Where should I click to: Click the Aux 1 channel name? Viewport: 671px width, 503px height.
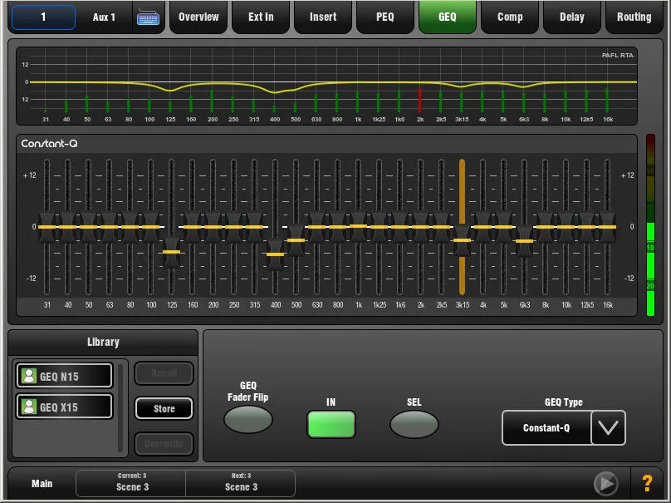point(104,17)
